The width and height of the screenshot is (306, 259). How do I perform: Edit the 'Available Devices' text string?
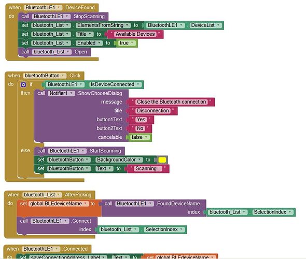tap(135, 34)
